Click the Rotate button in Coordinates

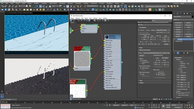166,44
